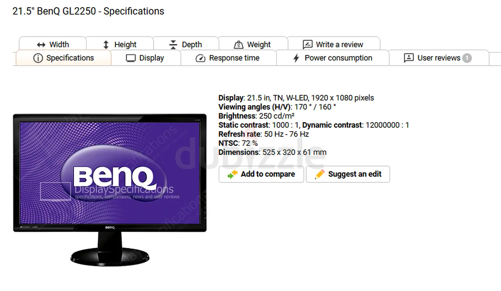Click the Power consumption lightning icon
This screenshot has width=501, height=291.
pos(296,58)
